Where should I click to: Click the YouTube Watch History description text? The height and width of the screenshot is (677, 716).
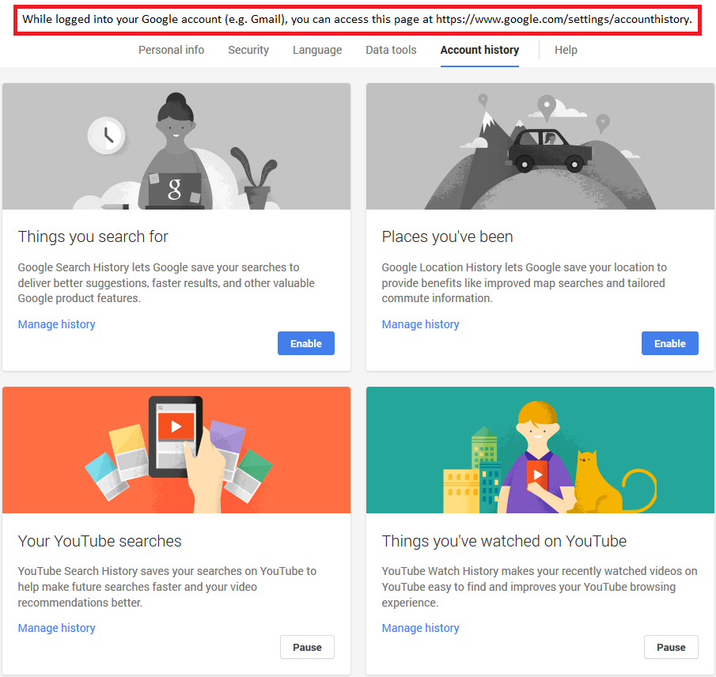[540, 587]
